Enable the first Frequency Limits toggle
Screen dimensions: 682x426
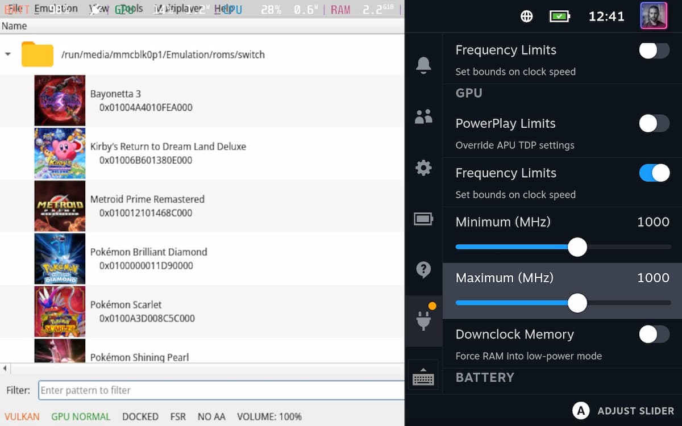(654, 51)
